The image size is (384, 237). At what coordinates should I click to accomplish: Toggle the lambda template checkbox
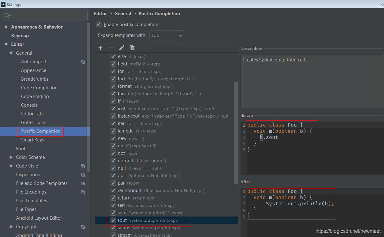point(113,131)
